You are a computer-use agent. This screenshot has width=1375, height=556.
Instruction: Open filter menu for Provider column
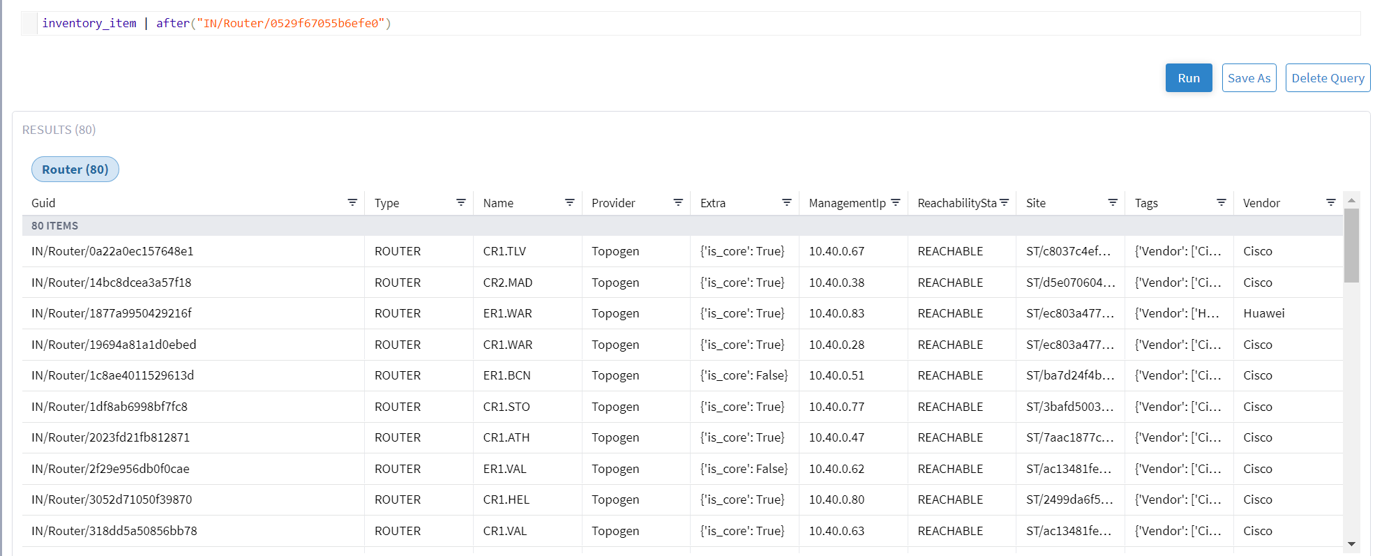coord(678,202)
